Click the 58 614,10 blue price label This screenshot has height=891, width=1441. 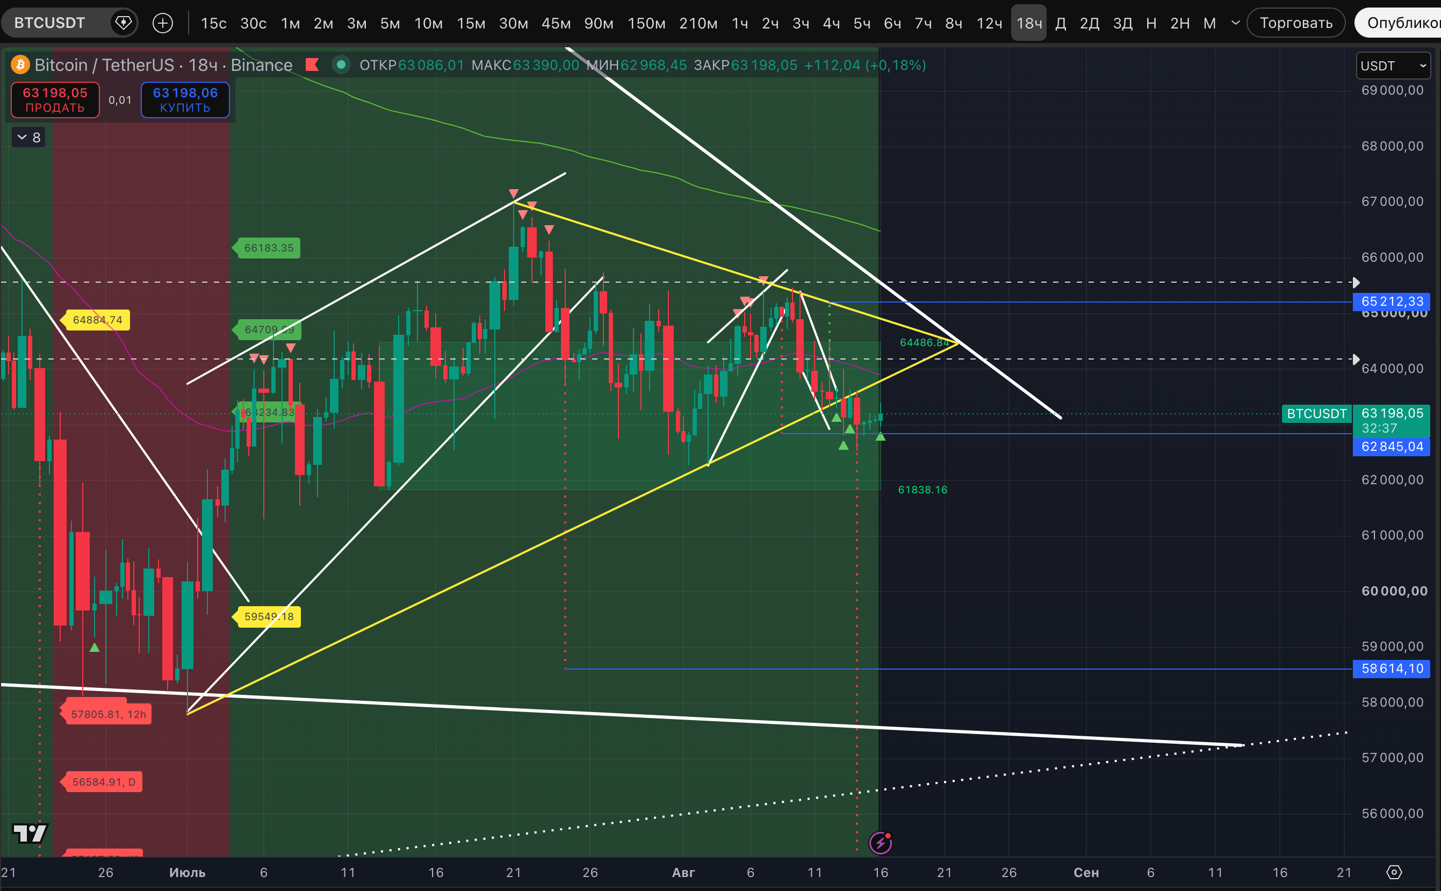click(x=1391, y=669)
